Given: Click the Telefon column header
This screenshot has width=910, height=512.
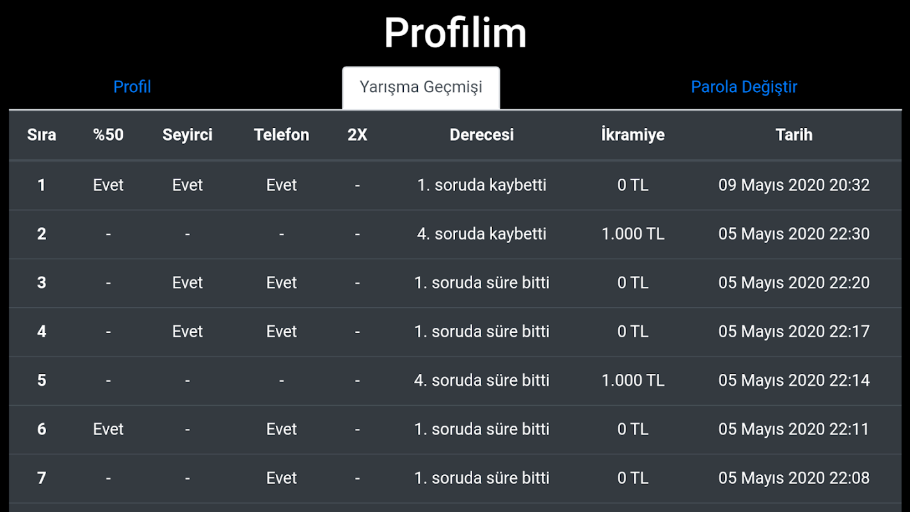Looking at the screenshot, I should pyautogui.click(x=282, y=134).
